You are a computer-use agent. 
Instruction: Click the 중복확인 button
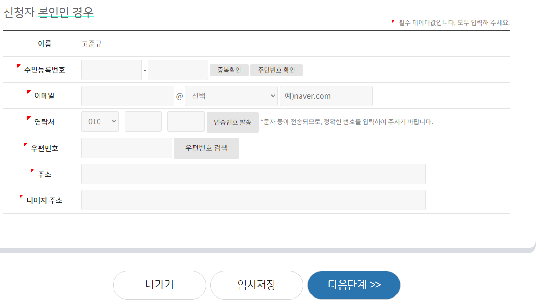pos(229,70)
